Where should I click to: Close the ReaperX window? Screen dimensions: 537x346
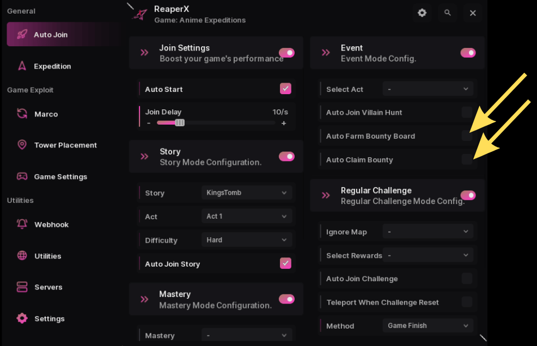pos(473,13)
